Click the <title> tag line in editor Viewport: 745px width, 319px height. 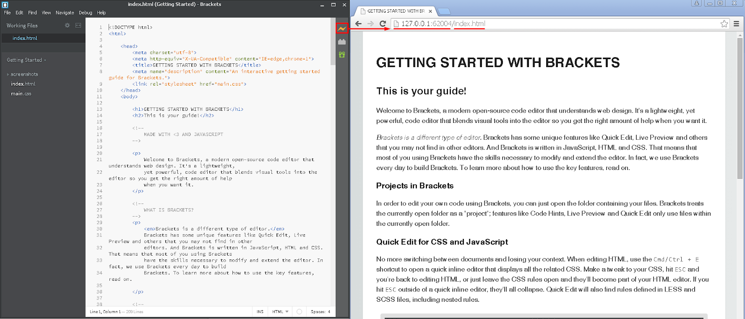pos(196,65)
